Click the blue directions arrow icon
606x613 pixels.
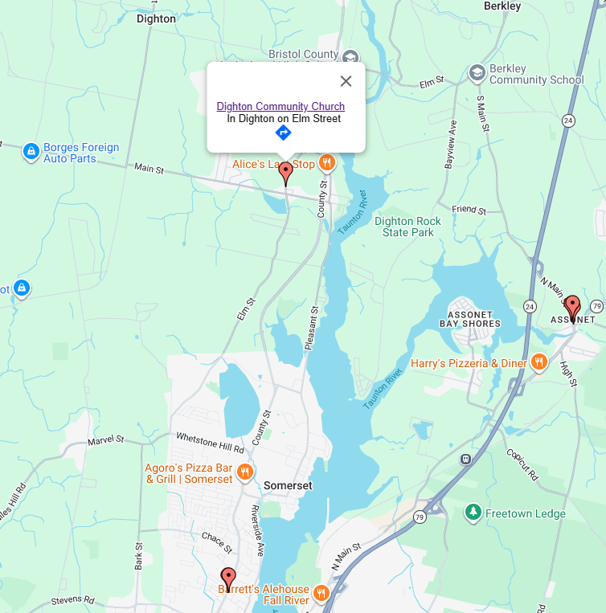pyautogui.click(x=284, y=133)
